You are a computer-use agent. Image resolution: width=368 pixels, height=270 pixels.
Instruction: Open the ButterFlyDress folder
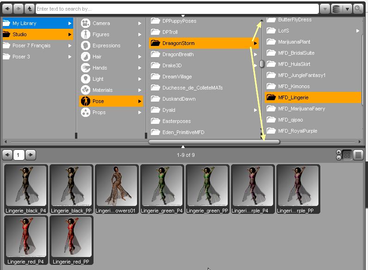[313, 20]
